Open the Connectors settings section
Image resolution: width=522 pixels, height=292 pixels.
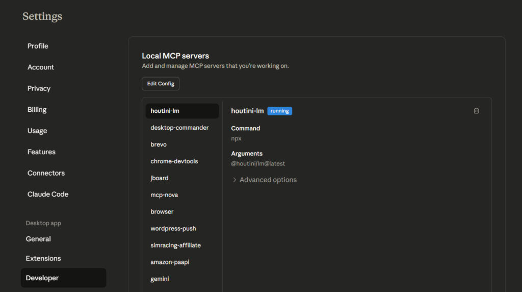click(46, 173)
